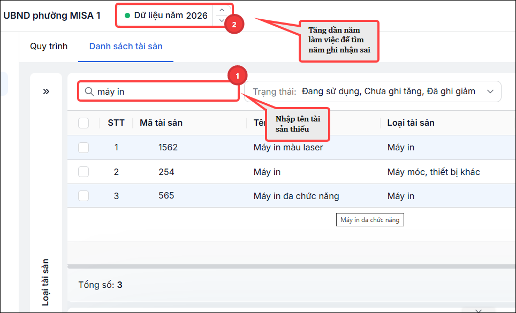516x313 pixels.
Task: Click row number 1 in STT column
Action: [116, 147]
